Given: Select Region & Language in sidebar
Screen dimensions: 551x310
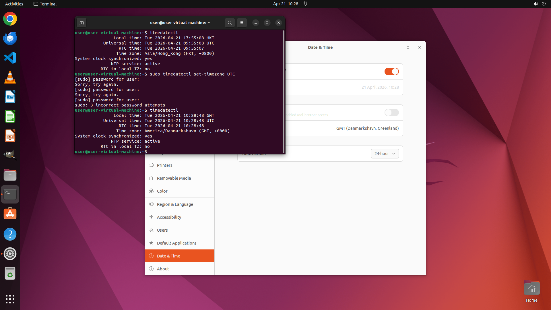Looking at the screenshot, I should click(x=175, y=204).
